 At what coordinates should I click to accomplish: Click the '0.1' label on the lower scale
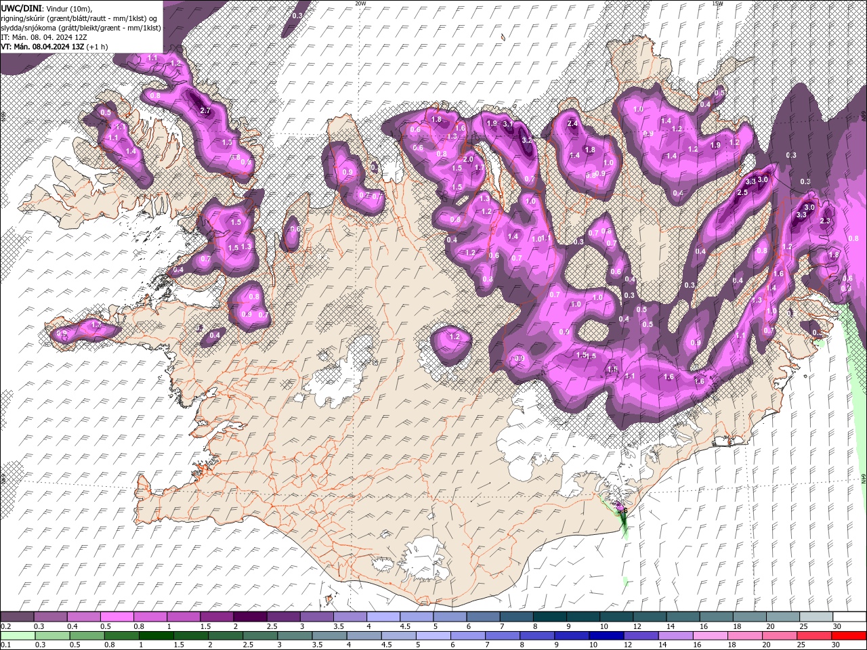pos(6,645)
